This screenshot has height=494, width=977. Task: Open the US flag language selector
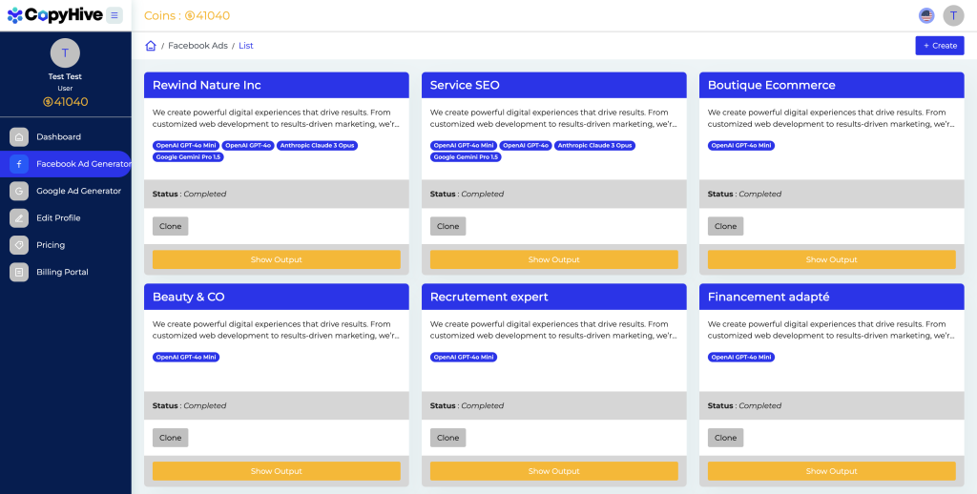(x=926, y=15)
